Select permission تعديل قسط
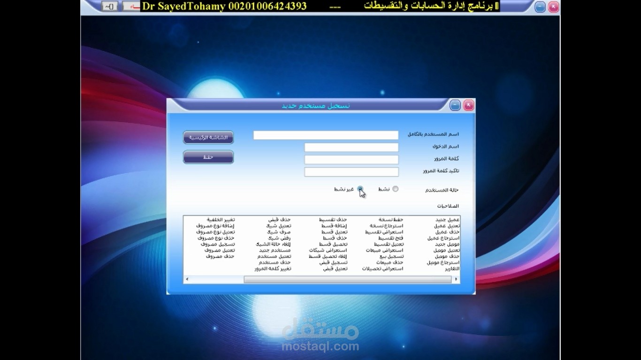The height and width of the screenshot is (360, 641). pyautogui.click(x=335, y=232)
